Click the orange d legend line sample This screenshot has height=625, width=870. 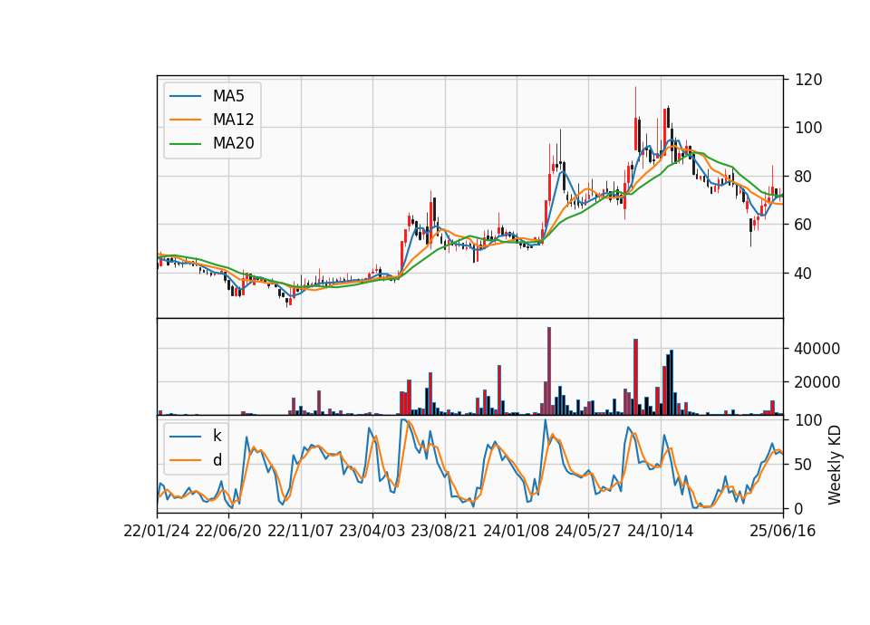click(185, 460)
